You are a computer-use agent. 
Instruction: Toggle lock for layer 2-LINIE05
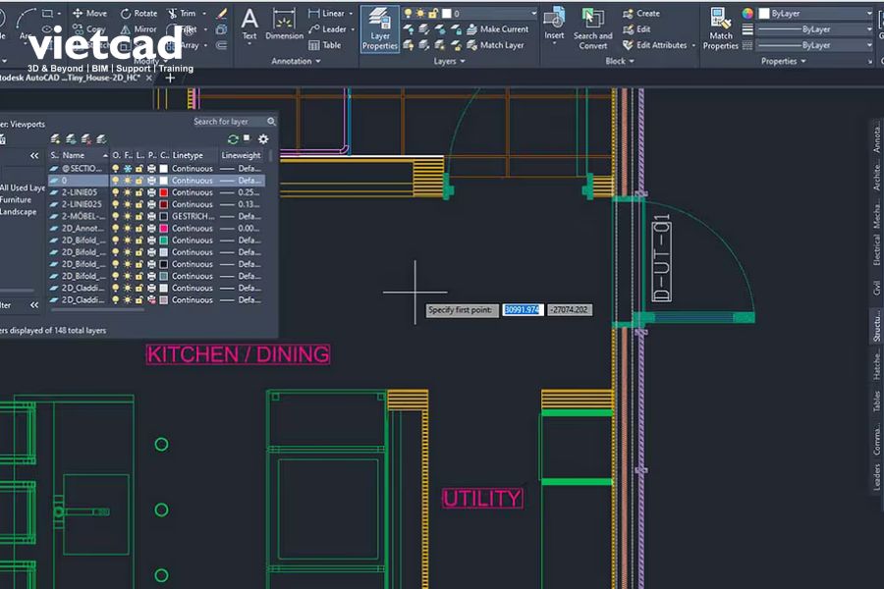click(x=139, y=192)
